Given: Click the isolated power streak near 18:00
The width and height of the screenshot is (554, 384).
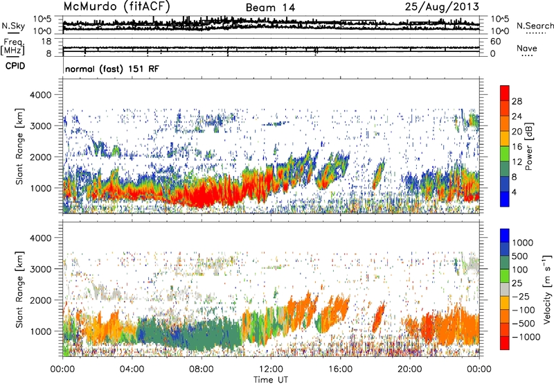Looking at the screenshot, I should pos(378,174).
